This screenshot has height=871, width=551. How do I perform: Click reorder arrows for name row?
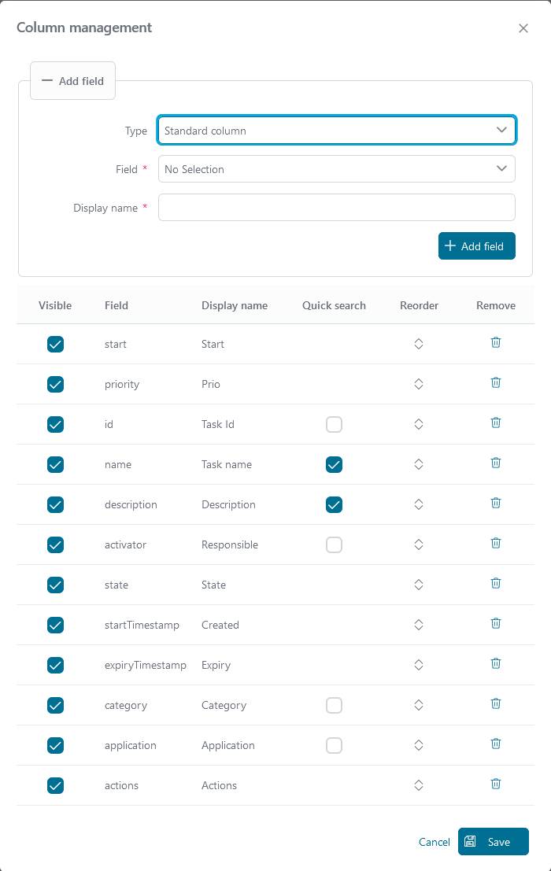pyautogui.click(x=419, y=464)
